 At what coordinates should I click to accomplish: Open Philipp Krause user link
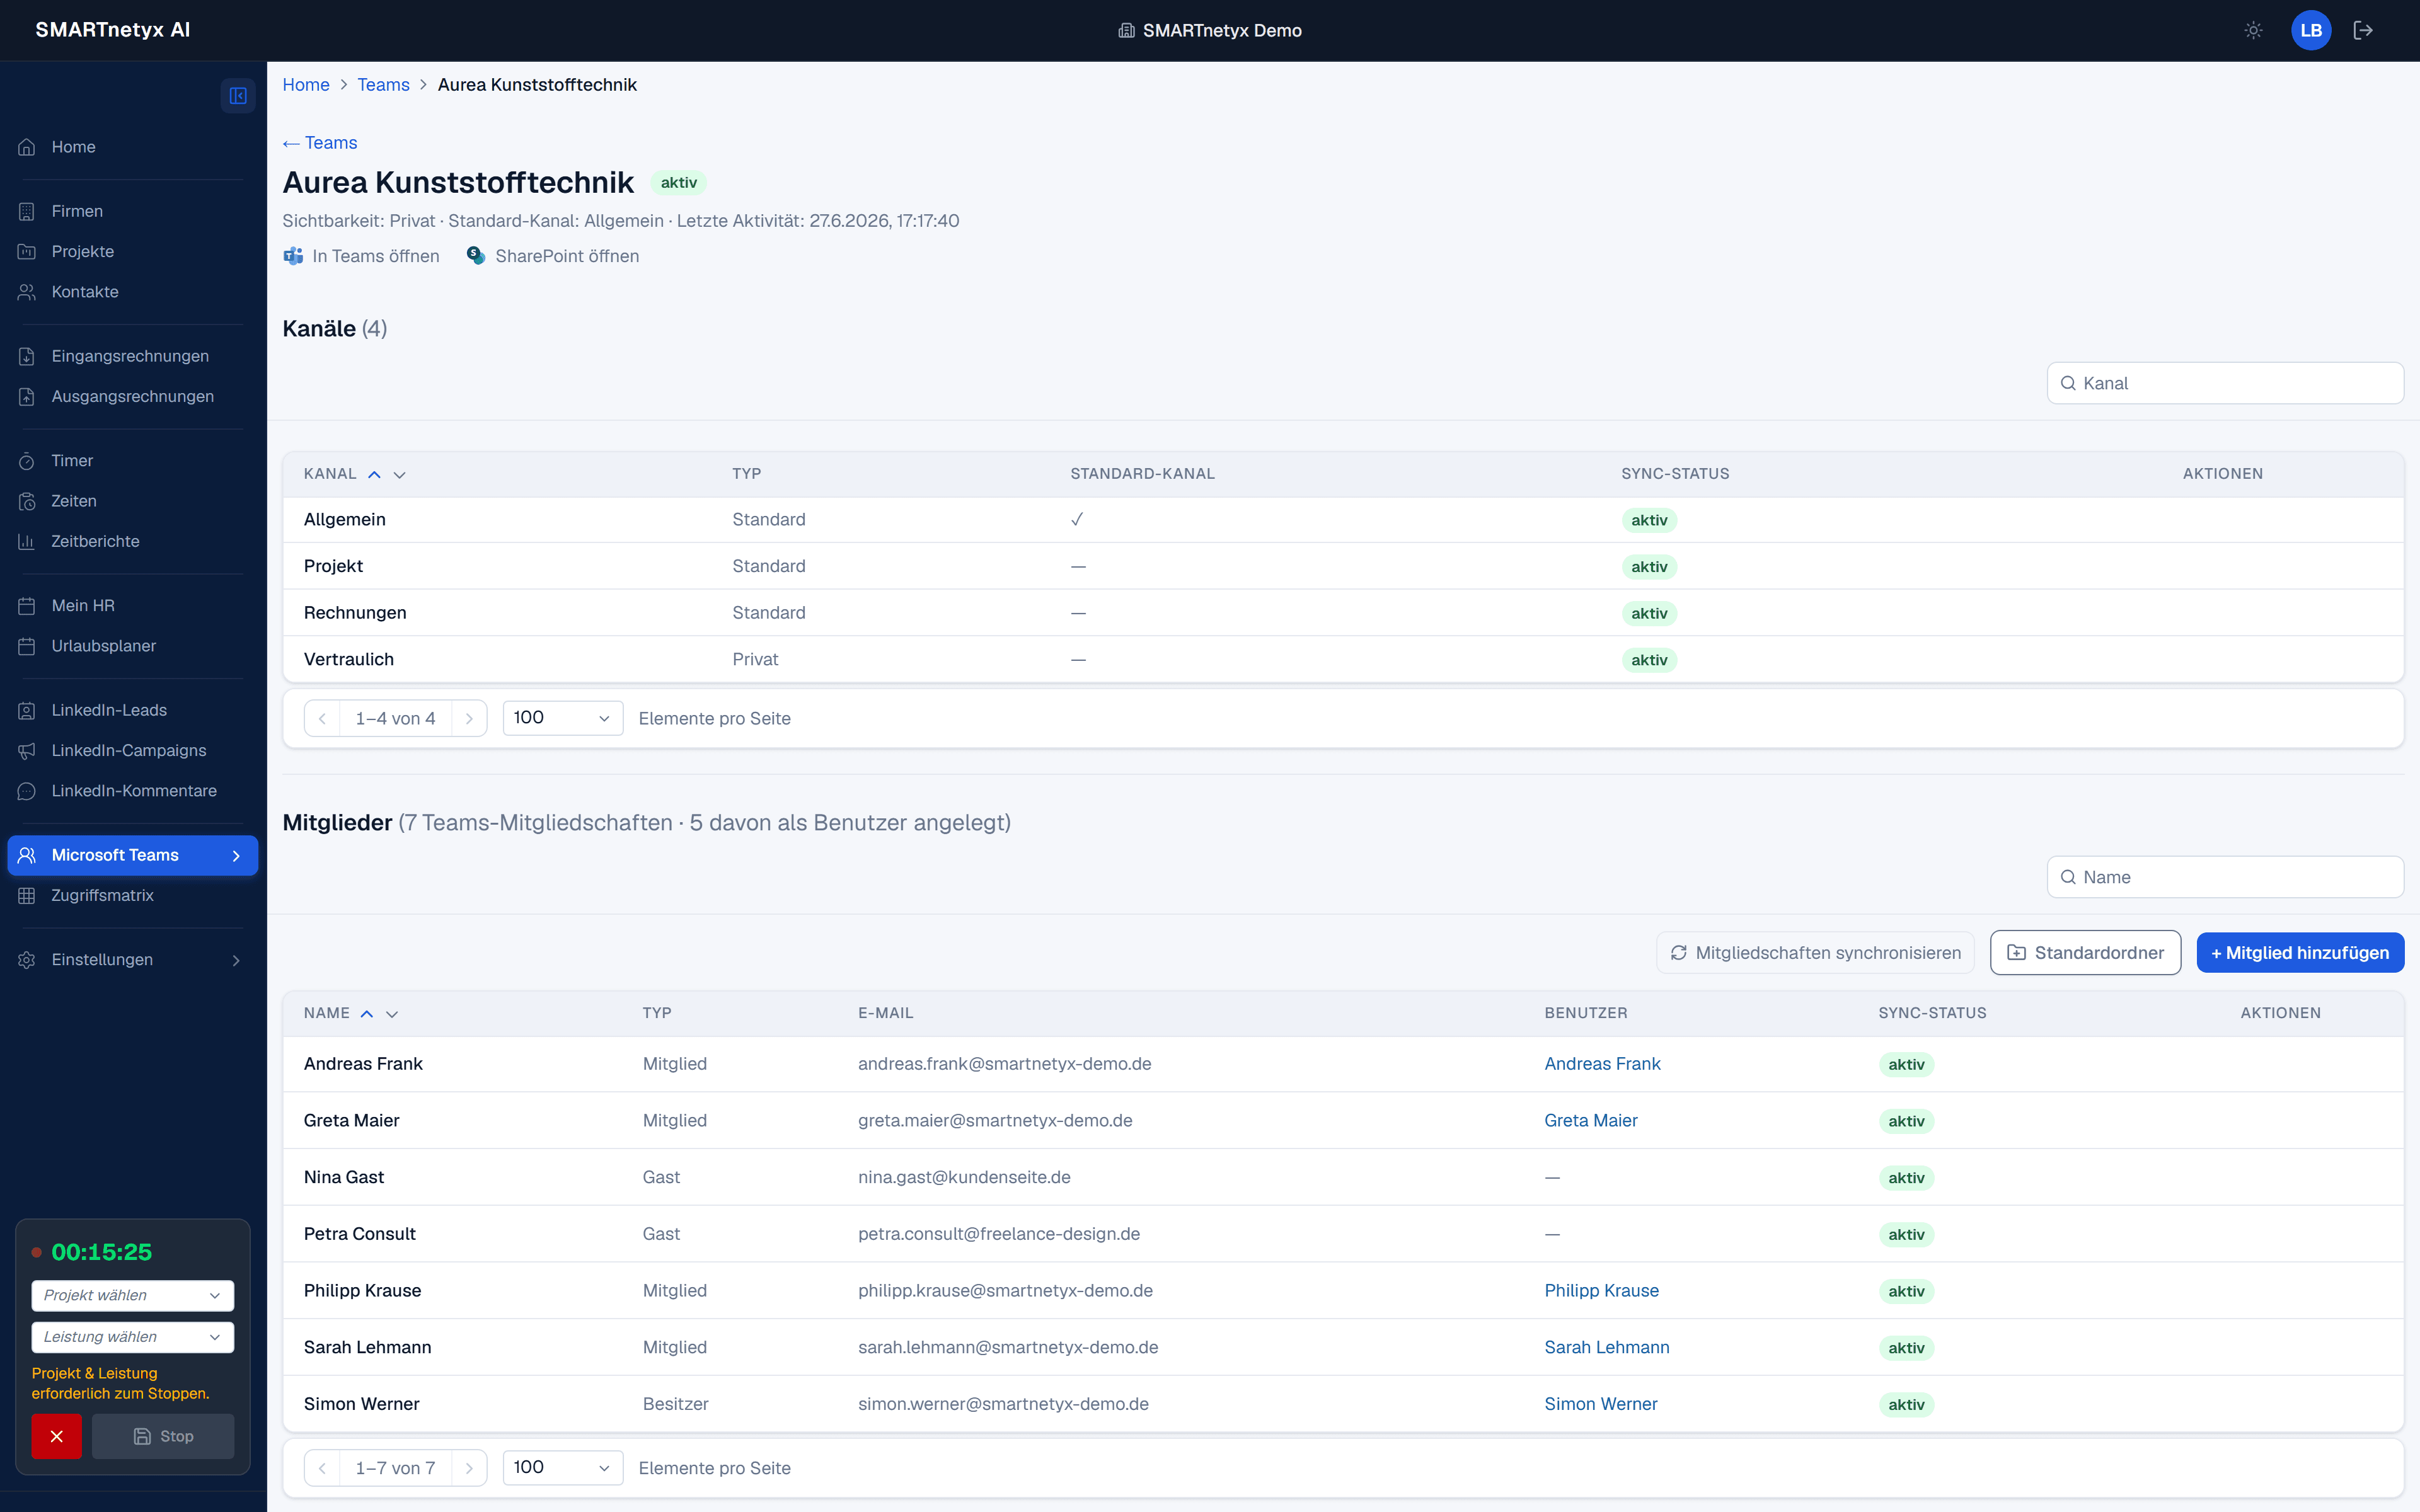click(1601, 1291)
